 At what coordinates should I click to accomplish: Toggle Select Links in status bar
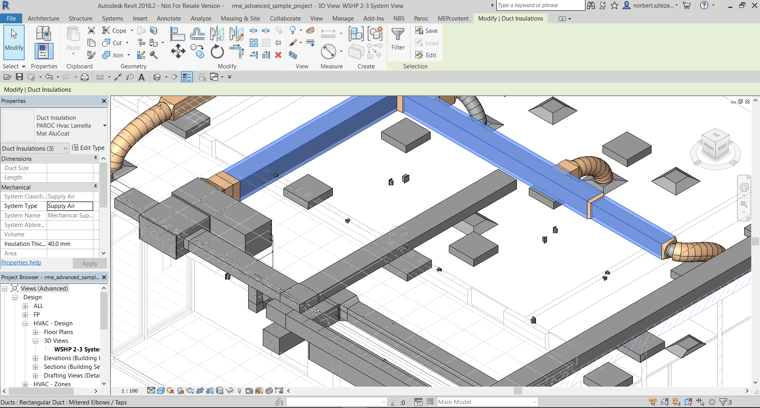[653, 402]
